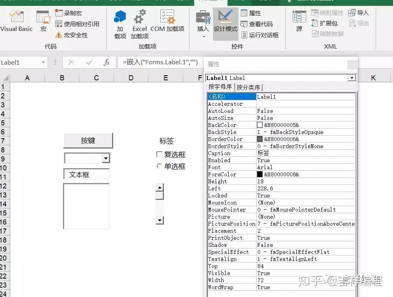Click the BackColor color swatch value
This screenshot has height=297, width=393.
tap(260, 125)
